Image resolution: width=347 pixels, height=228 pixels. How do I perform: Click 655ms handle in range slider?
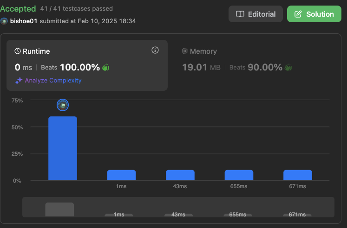tap(238, 215)
